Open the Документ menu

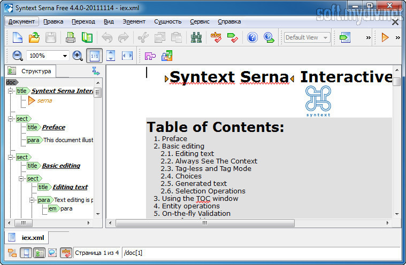pos(22,21)
